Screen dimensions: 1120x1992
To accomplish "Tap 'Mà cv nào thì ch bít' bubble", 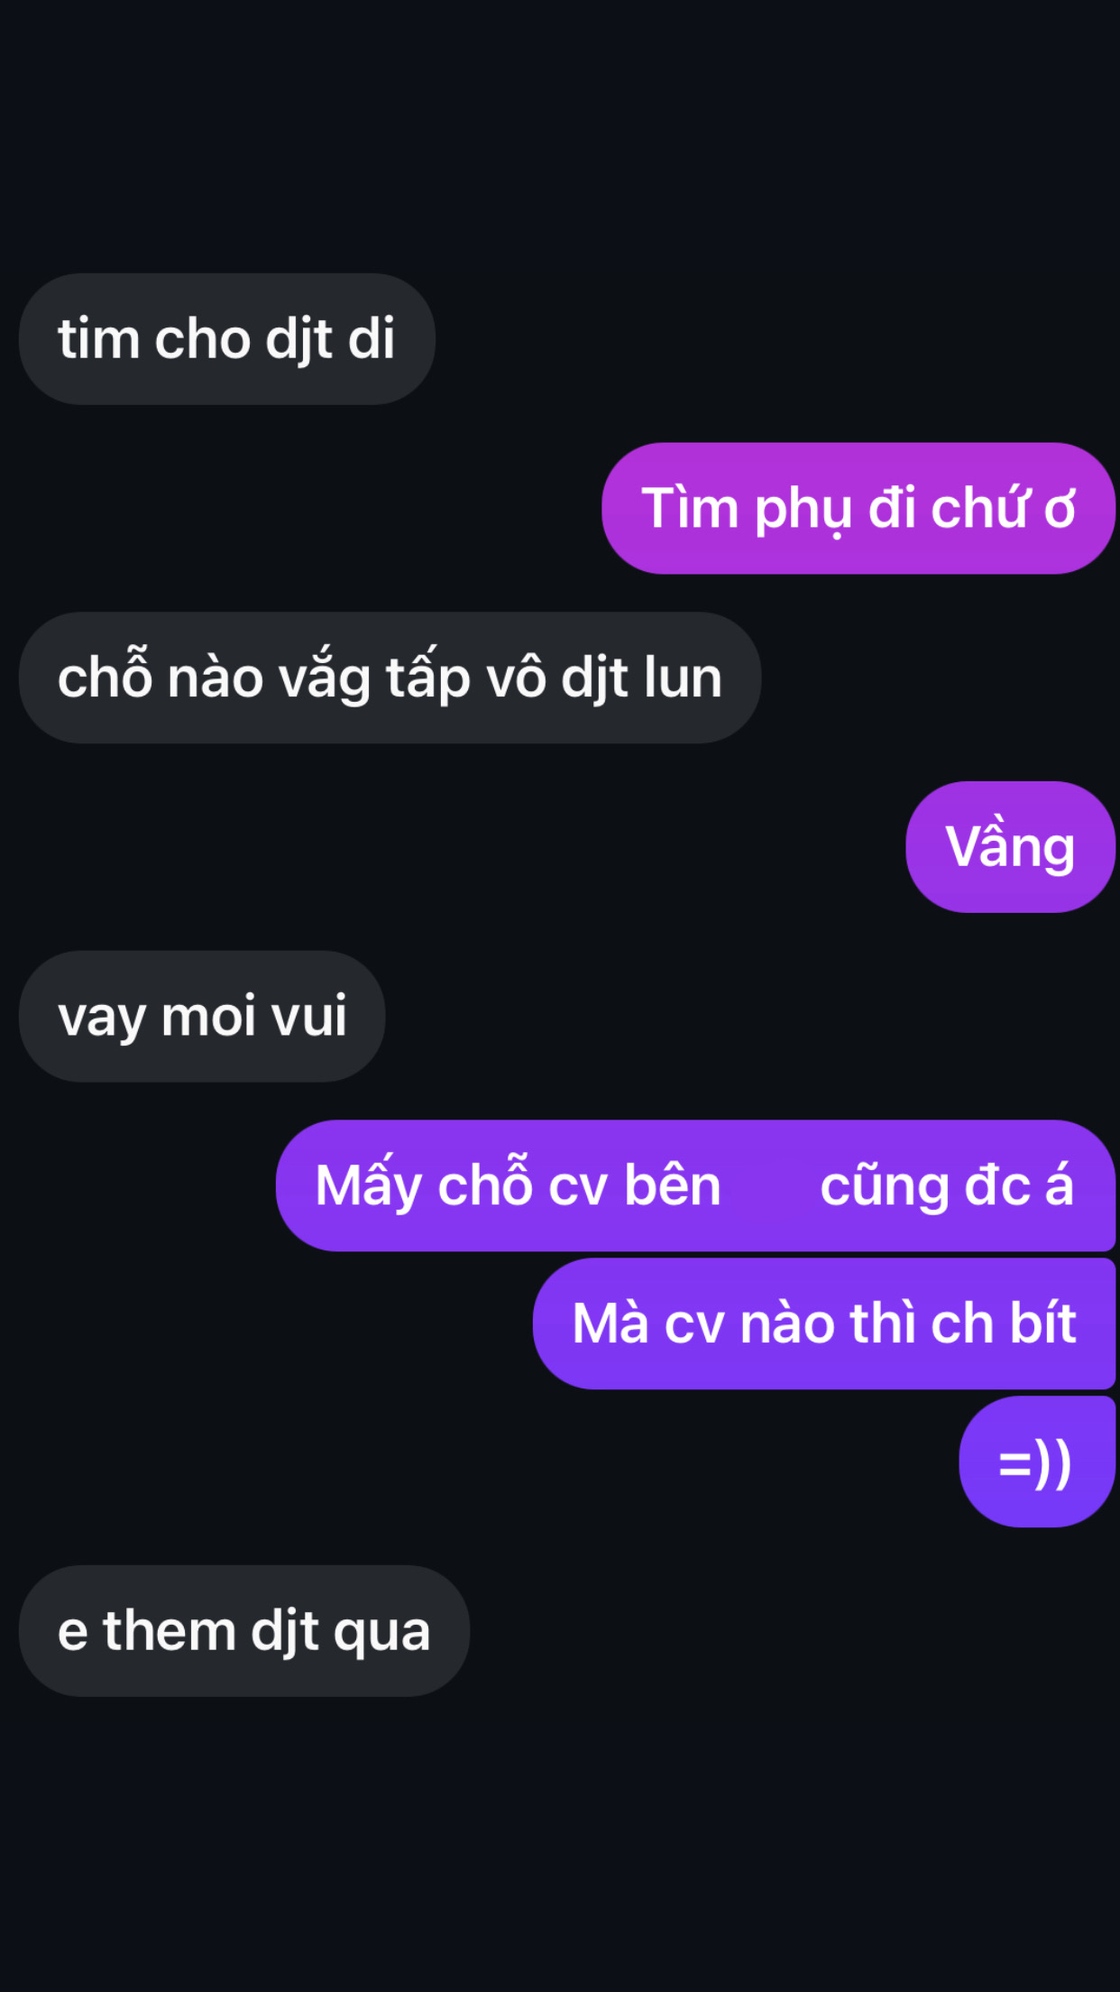I will (x=824, y=1323).
